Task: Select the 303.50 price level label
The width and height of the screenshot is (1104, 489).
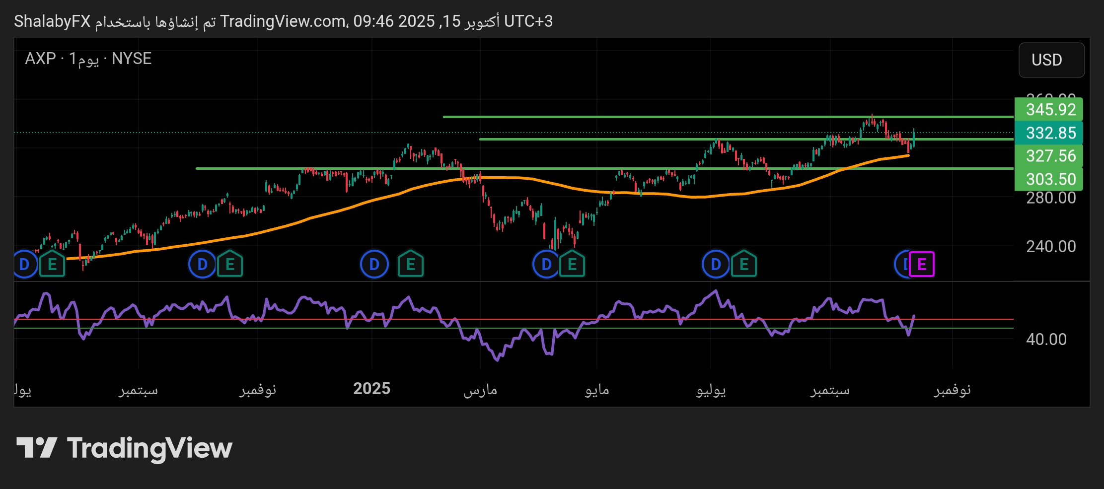Action: 1050,179
